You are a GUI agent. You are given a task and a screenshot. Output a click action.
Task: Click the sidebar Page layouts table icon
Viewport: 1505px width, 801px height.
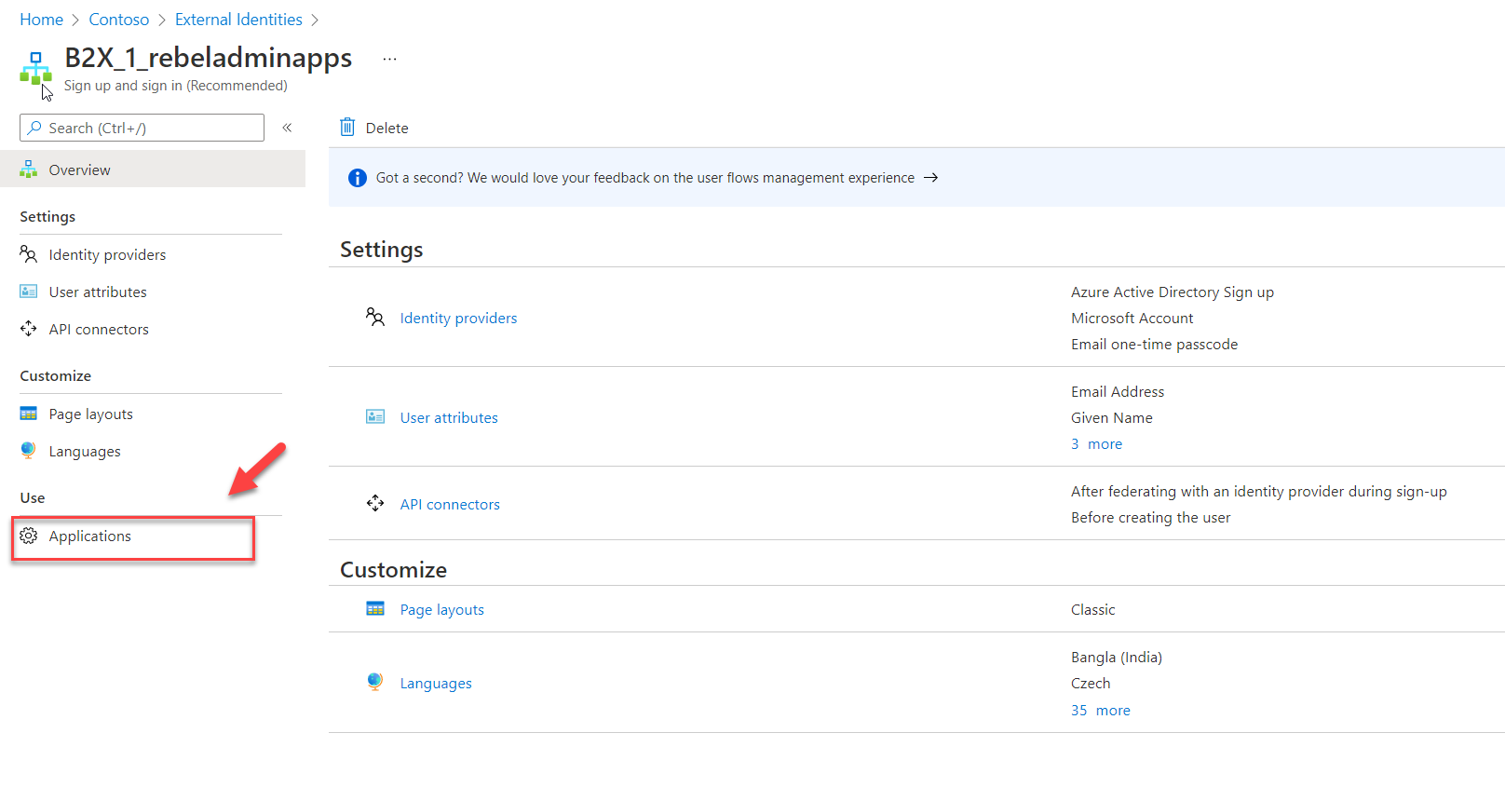[29, 414]
